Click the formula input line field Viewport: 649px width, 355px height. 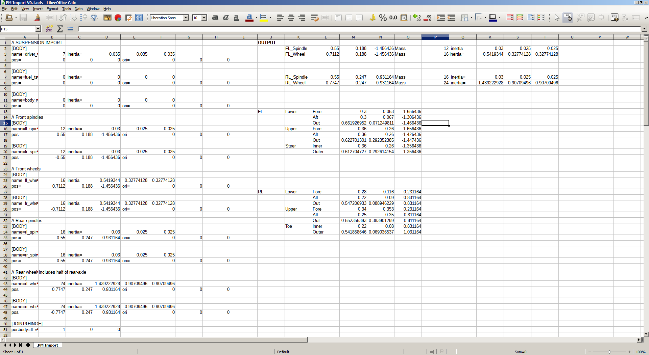click(x=360, y=29)
